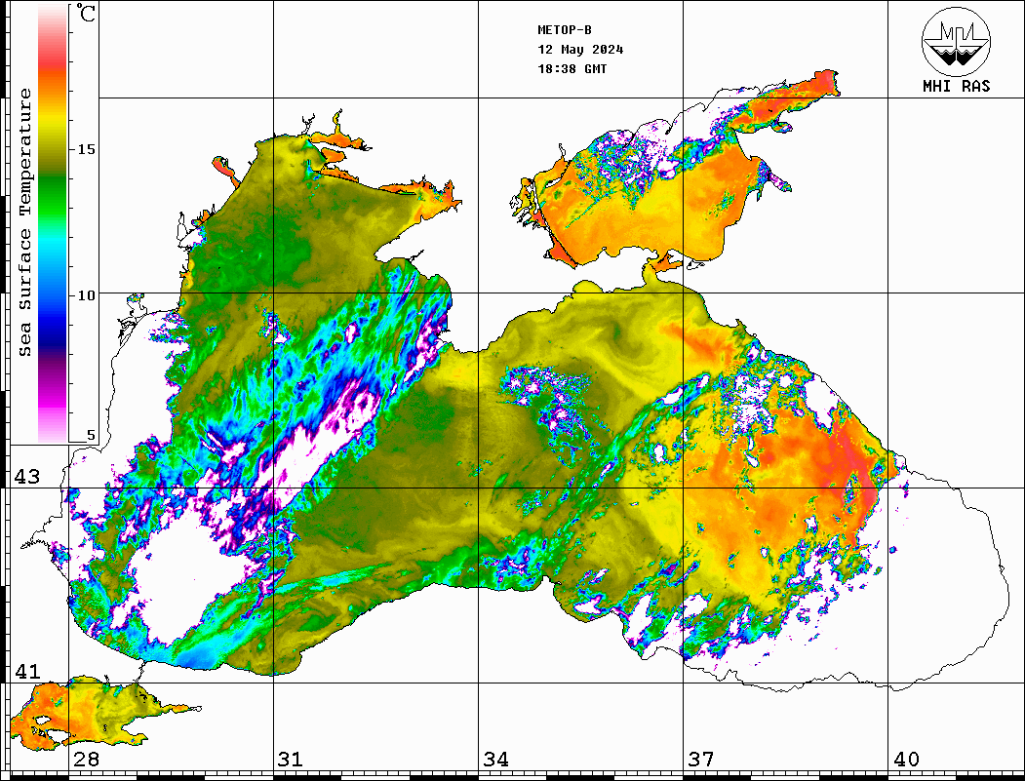Click the 'Sea Surface Temperature' legend title
Image resolution: width=1025 pixels, height=781 pixels.
[24, 222]
